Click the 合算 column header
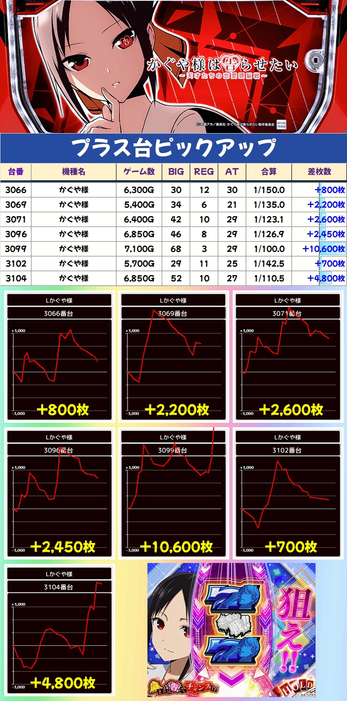The image size is (347, 701). [269, 171]
